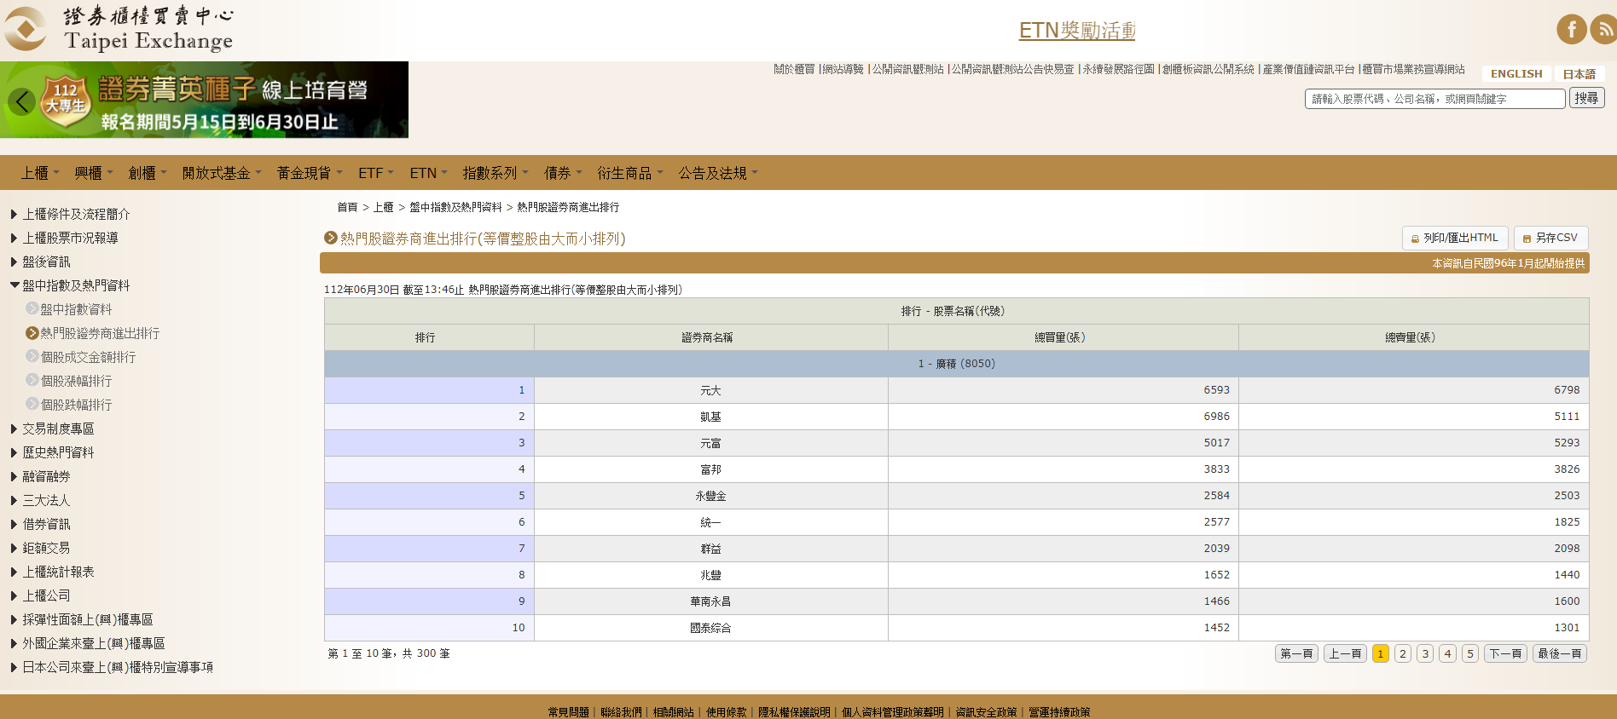The width and height of the screenshot is (1617, 719).
Task: Open the 公告及法規 main menu
Action: point(718,173)
